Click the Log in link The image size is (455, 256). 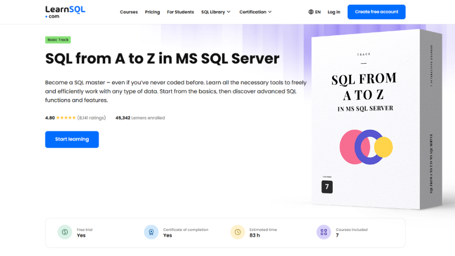(334, 12)
